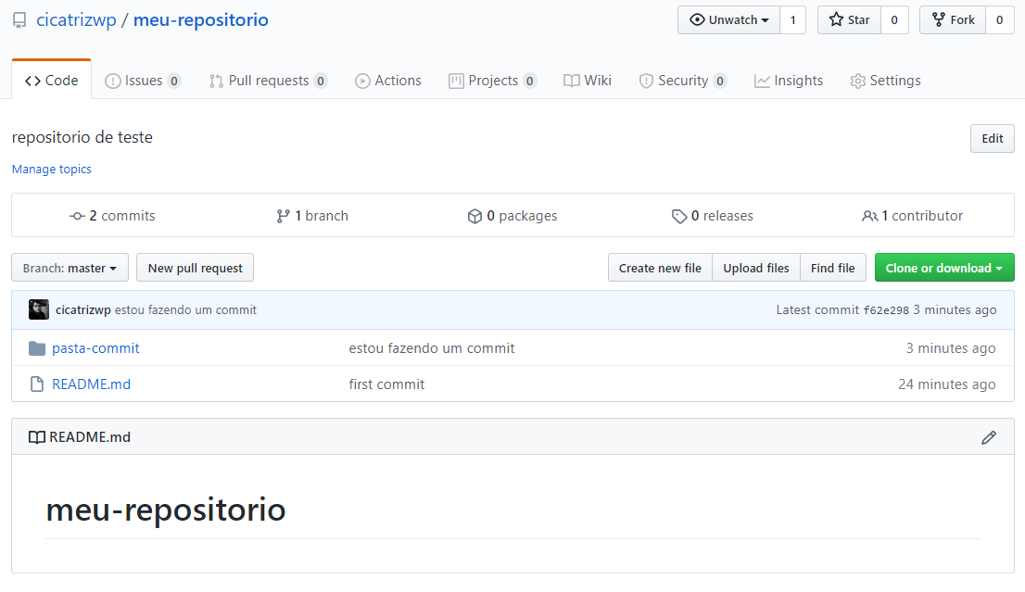The image size is (1025, 592).
Task: Click the repository book icon beside cicatrizwp
Action: point(19,20)
